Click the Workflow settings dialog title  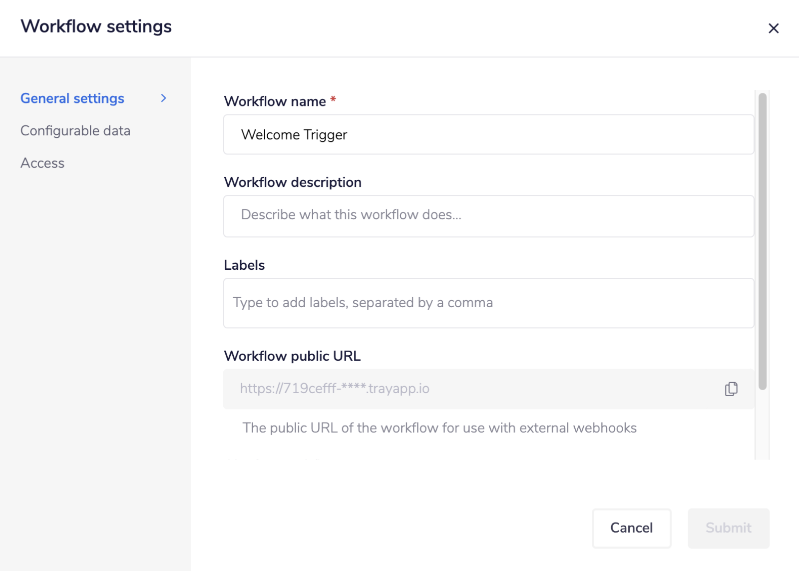95,26
